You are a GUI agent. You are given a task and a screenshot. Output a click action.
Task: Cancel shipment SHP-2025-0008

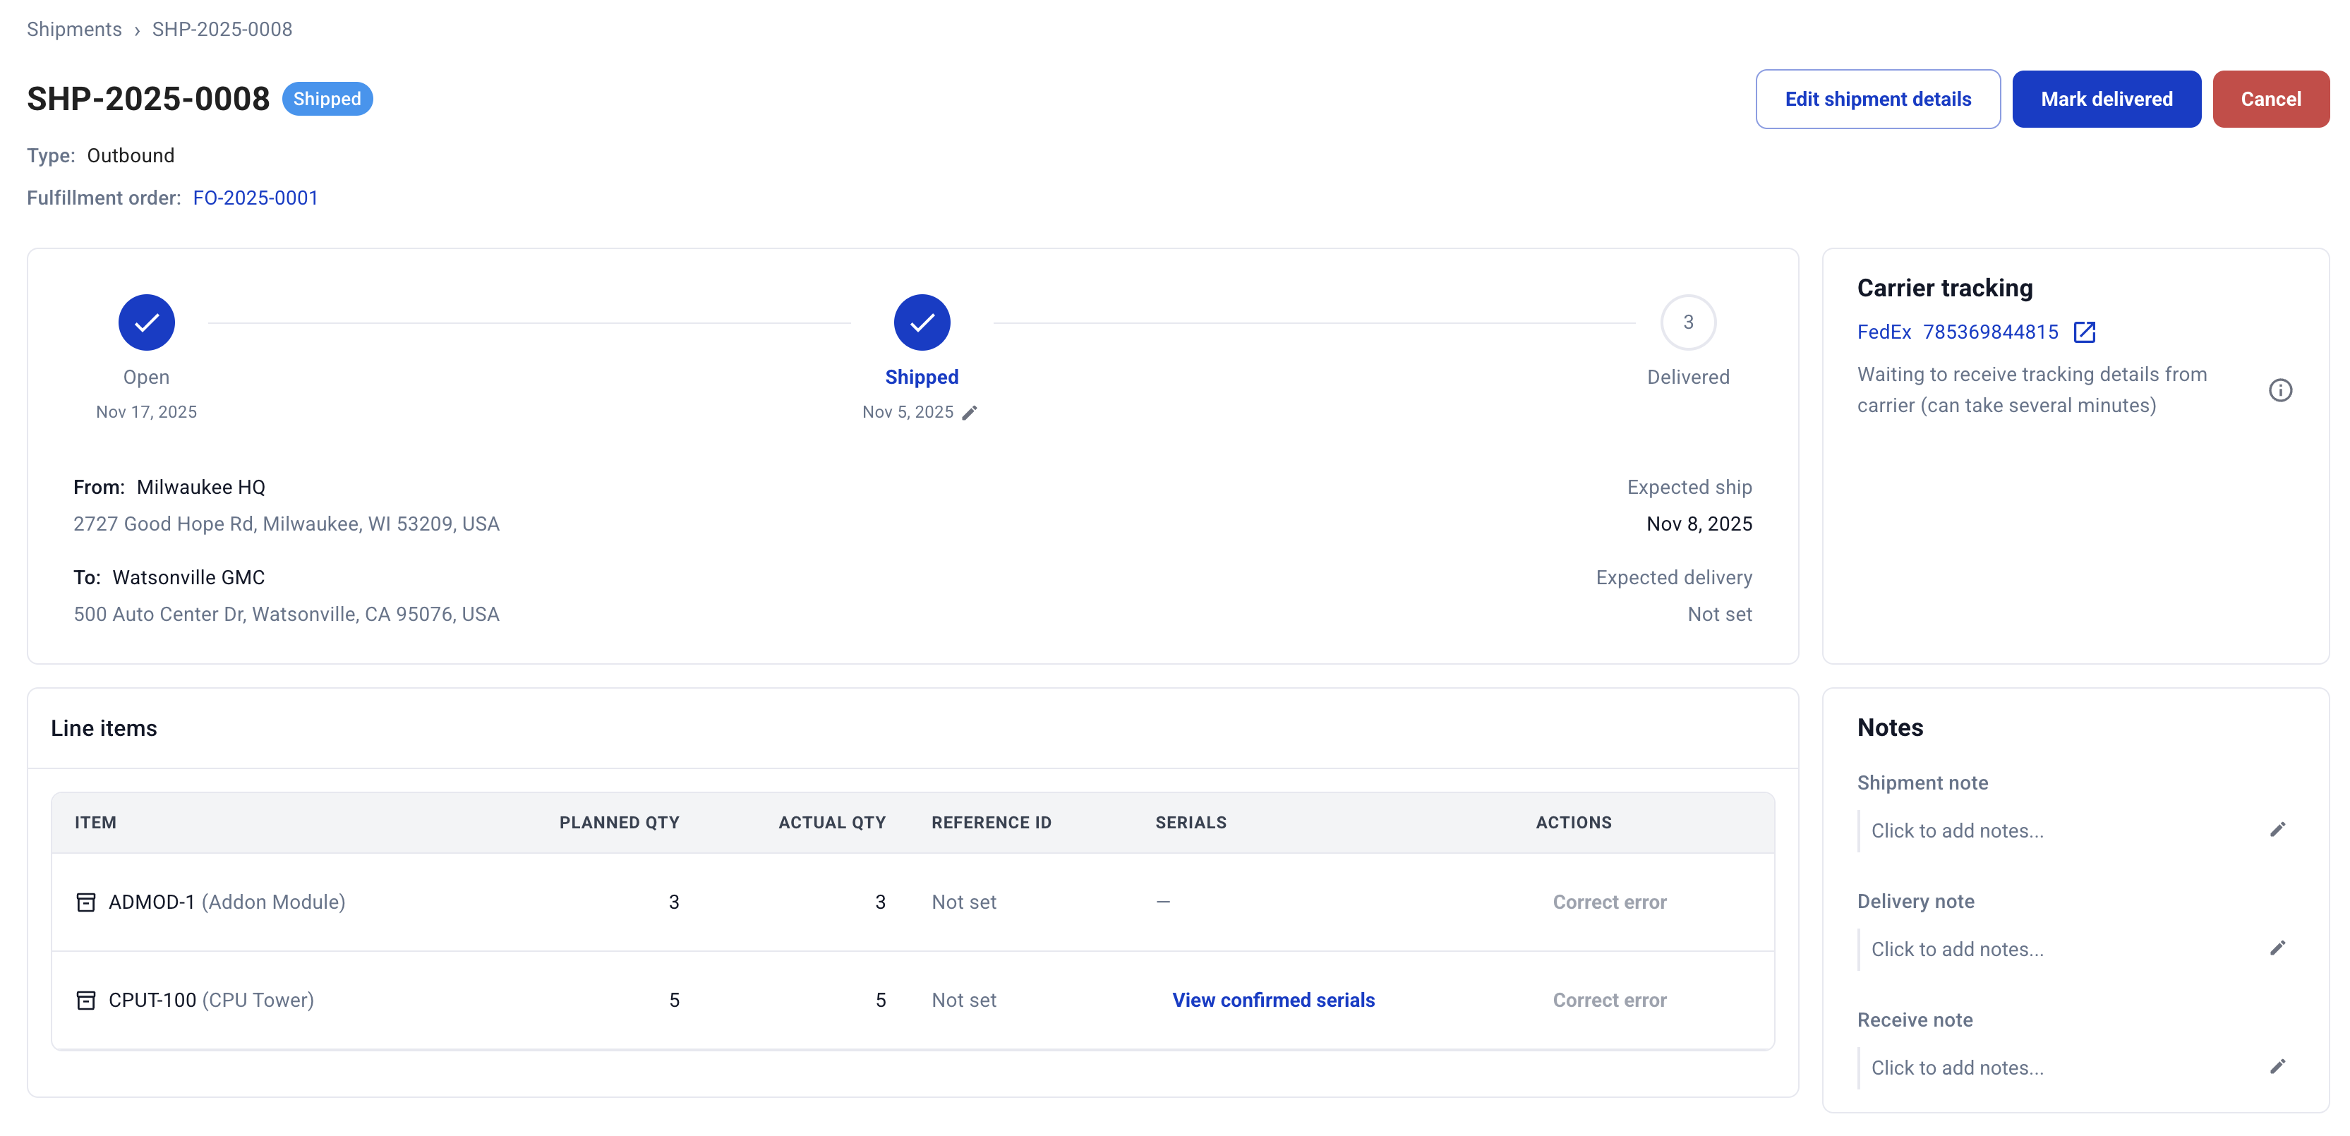(2271, 99)
